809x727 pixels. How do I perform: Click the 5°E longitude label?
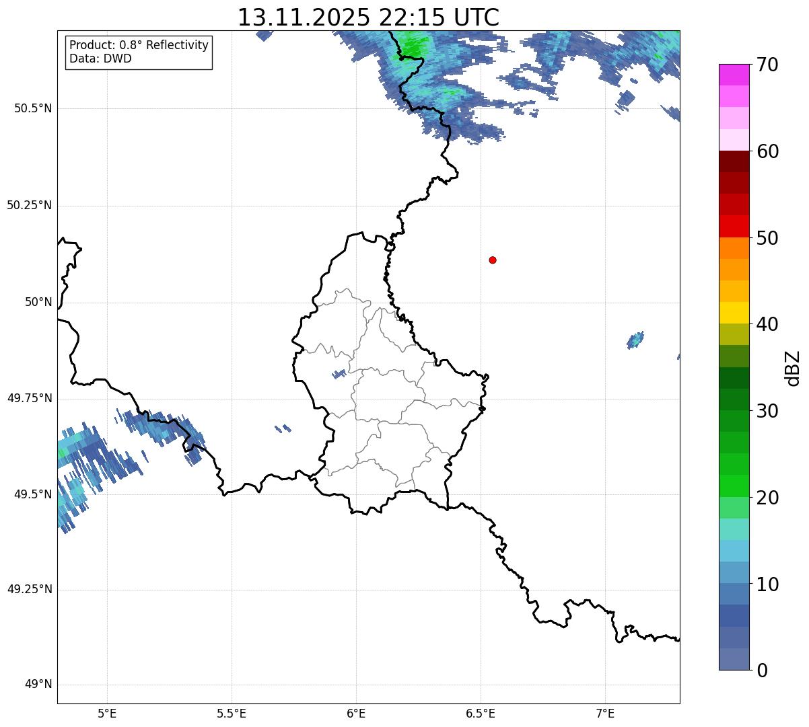pyautogui.click(x=108, y=714)
